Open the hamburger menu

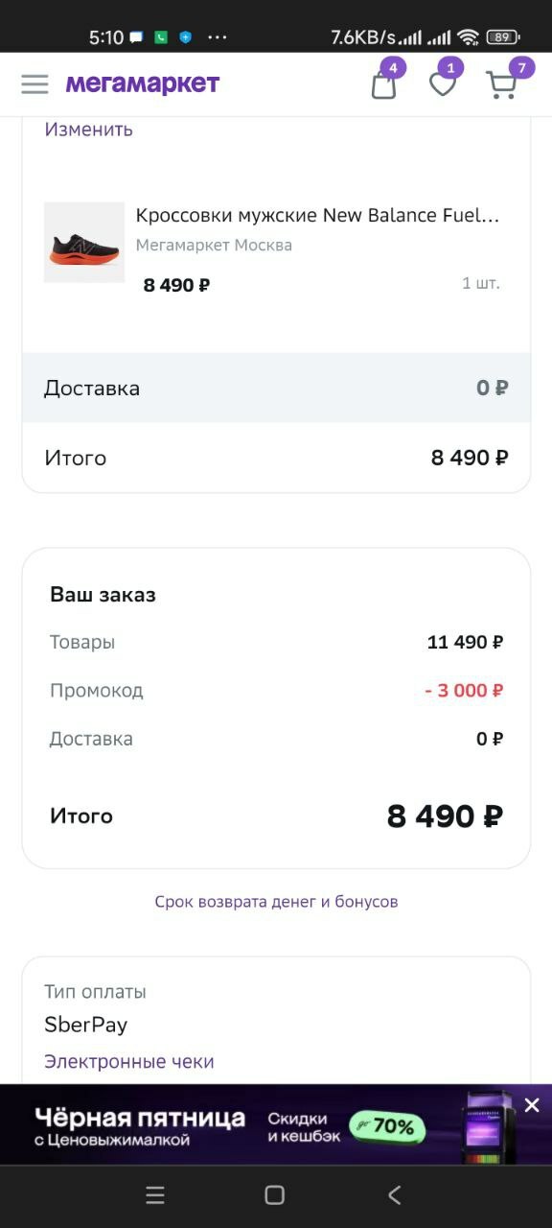point(34,83)
